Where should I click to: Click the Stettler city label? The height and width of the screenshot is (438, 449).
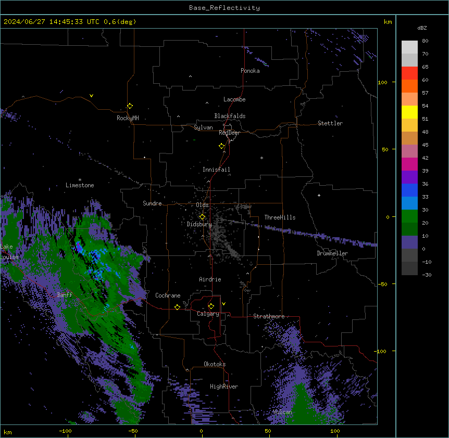330,123
